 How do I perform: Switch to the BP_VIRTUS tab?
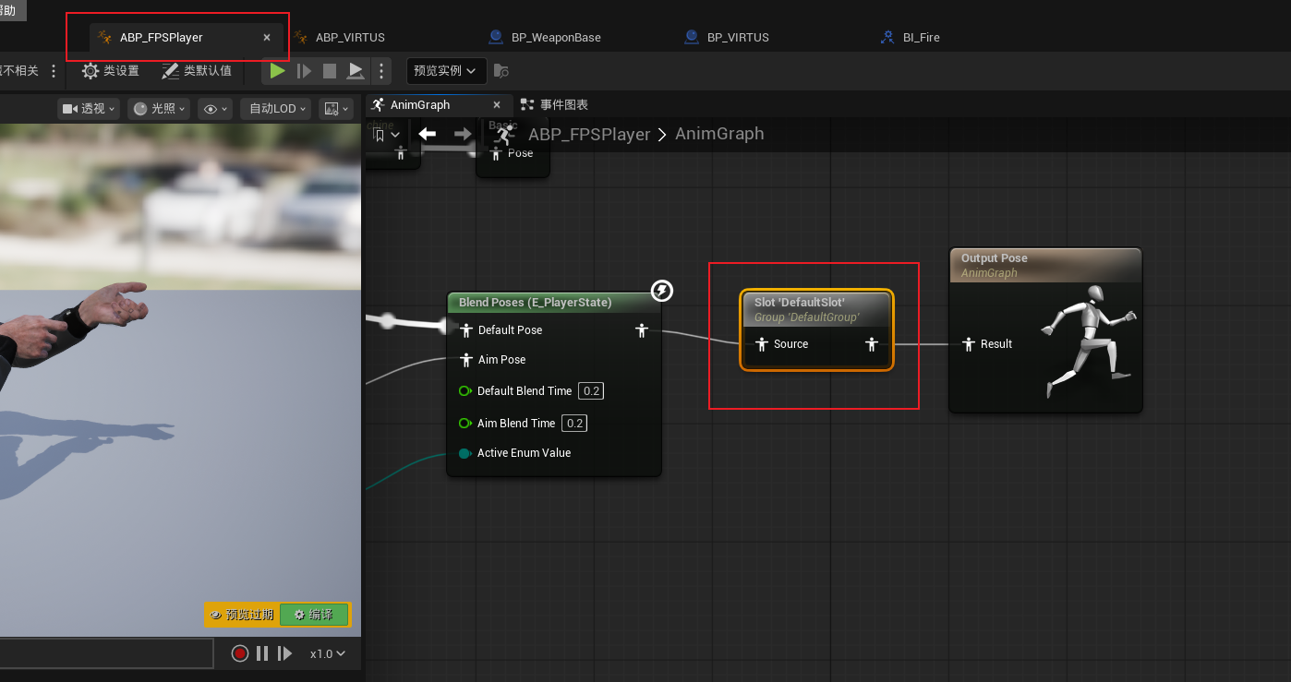[x=737, y=38]
